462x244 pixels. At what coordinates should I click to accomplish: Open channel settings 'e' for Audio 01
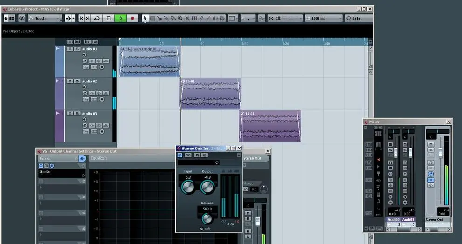point(84,61)
